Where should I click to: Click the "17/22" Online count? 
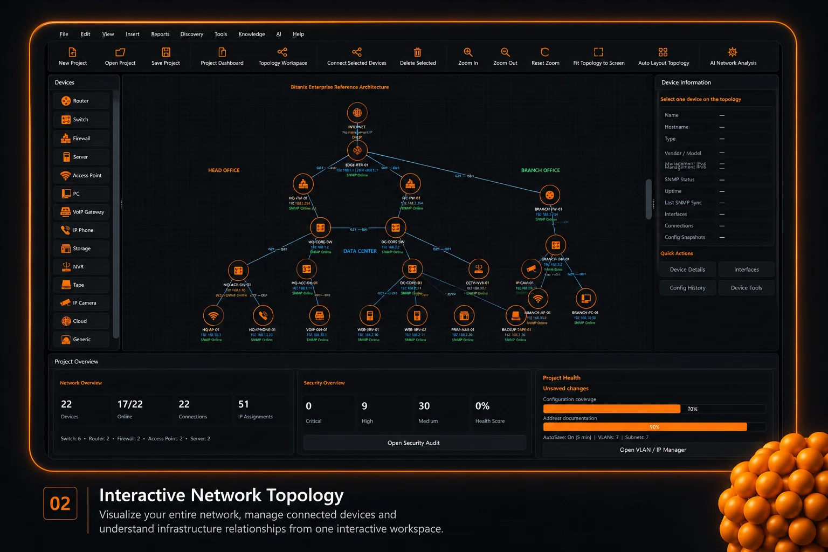click(x=130, y=404)
